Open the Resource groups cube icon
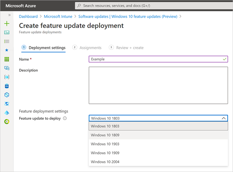Viewport: 233px width, 172px height. (x=7, y=77)
